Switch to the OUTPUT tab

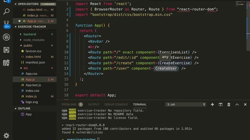94,105
